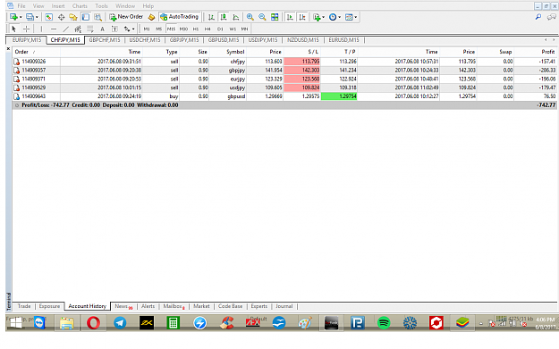
Task: Open the Navigator folder-star icon
Action: 73,17
